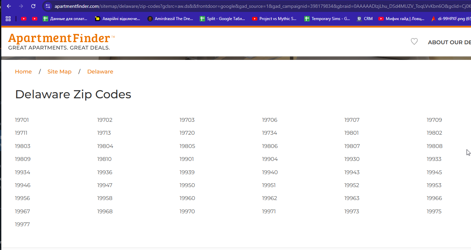
Task: Reload the current page
Action: pos(33,6)
